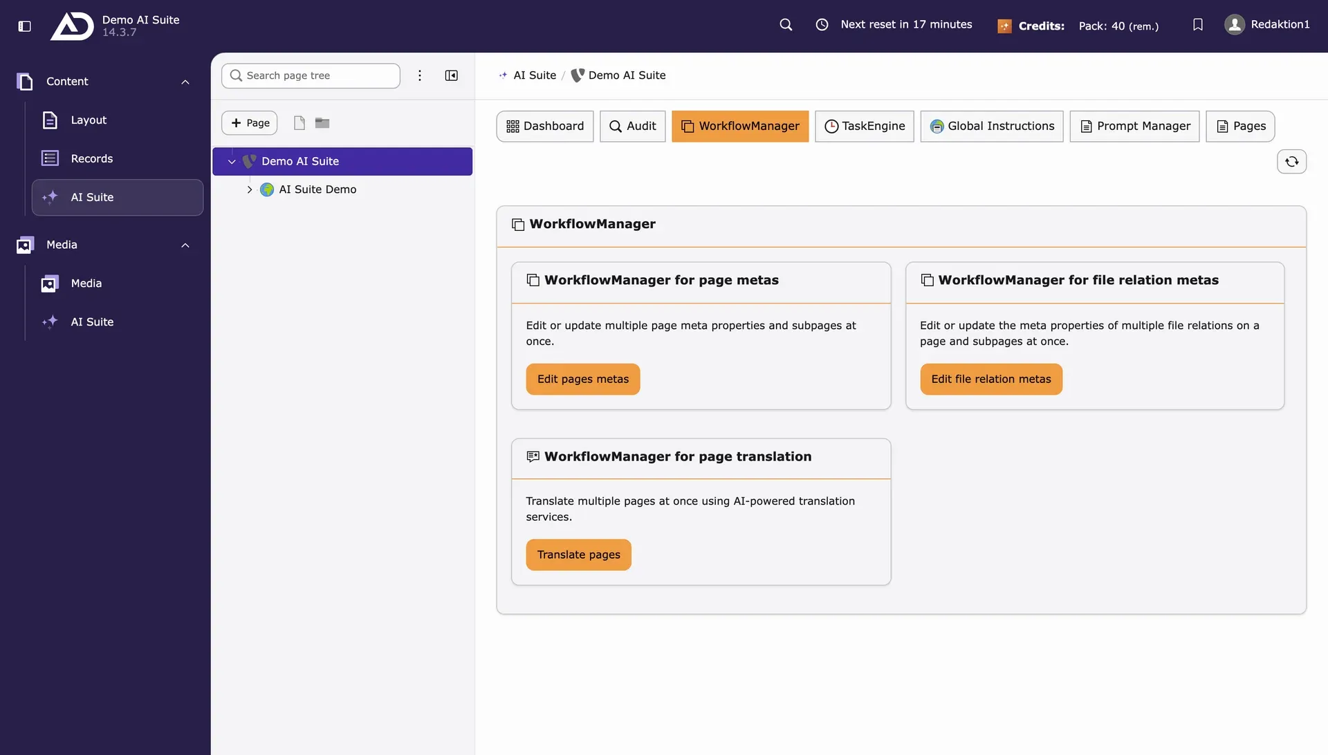Open the Dashboard tab
This screenshot has width=1328, height=755.
click(x=545, y=127)
